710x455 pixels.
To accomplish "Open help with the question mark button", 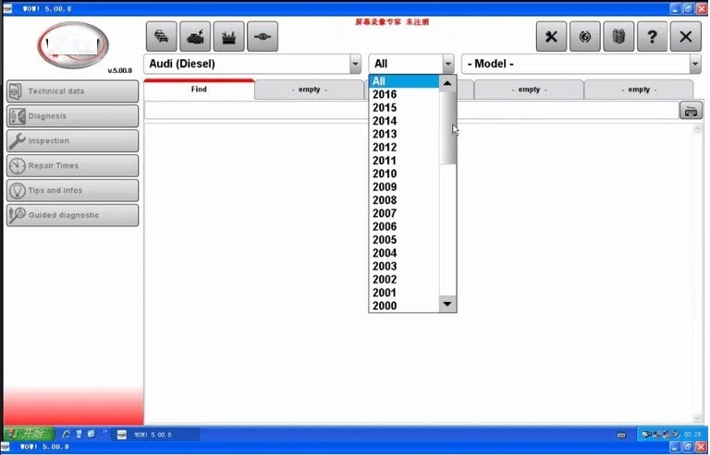I will click(652, 36).
